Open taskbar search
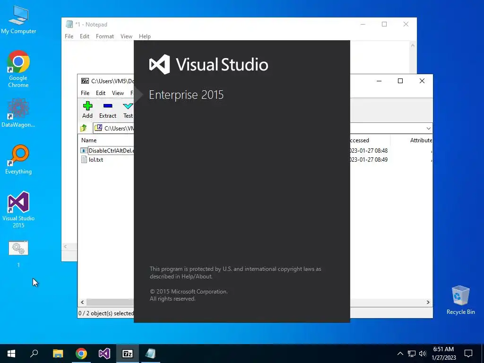Viewport: 484px width, 363px height. coord(34,354)
